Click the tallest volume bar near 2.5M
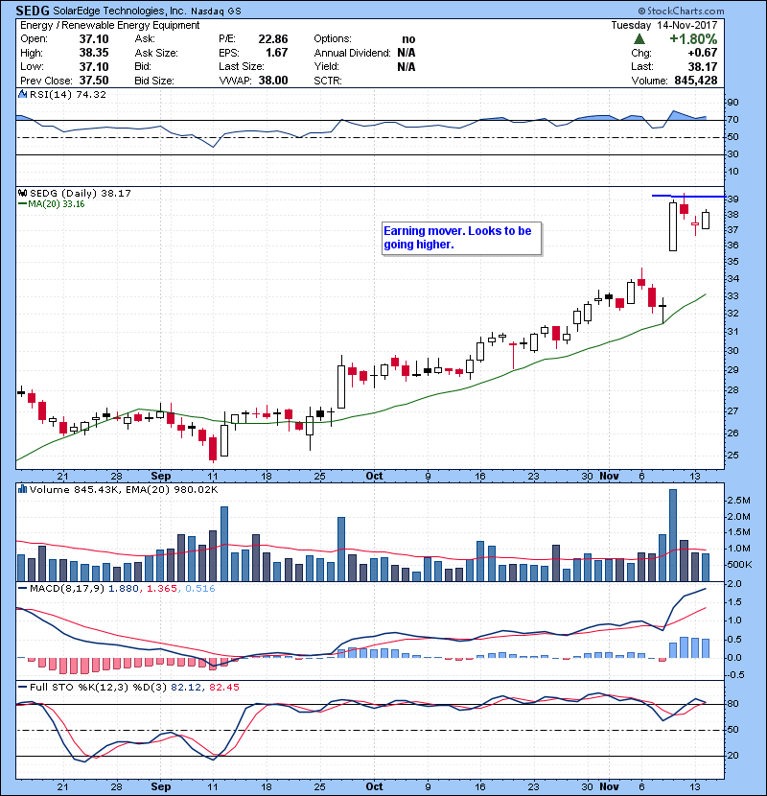This screenshot has width=767, height=796. (x=673, y=535)
